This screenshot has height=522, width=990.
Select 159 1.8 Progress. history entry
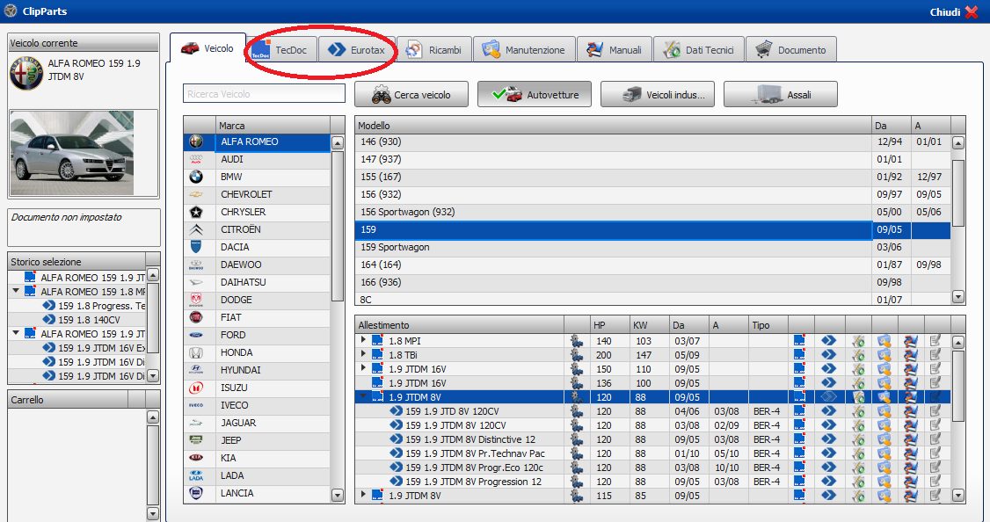point(101,306)
